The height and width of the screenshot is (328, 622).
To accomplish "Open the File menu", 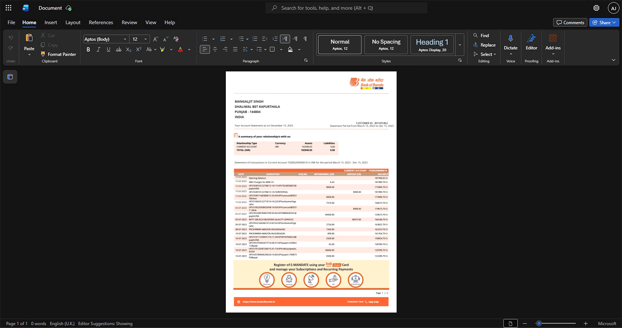I will coord(11,22).
